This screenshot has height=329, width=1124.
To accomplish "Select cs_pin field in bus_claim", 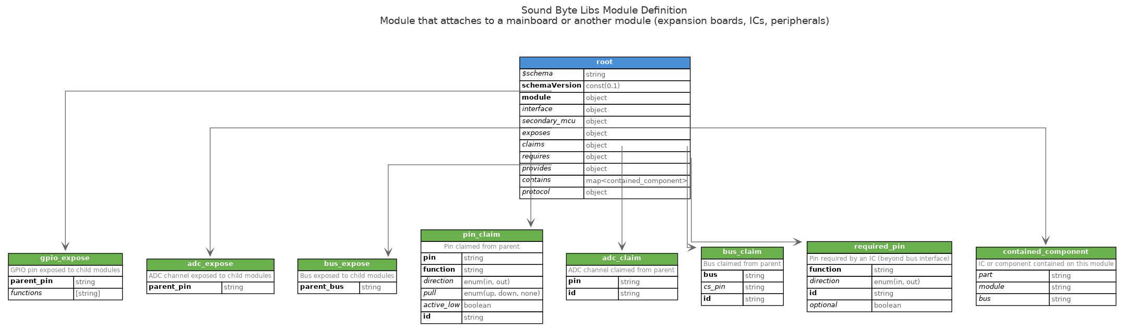I will pyautogui.click(x=714, y=287).
